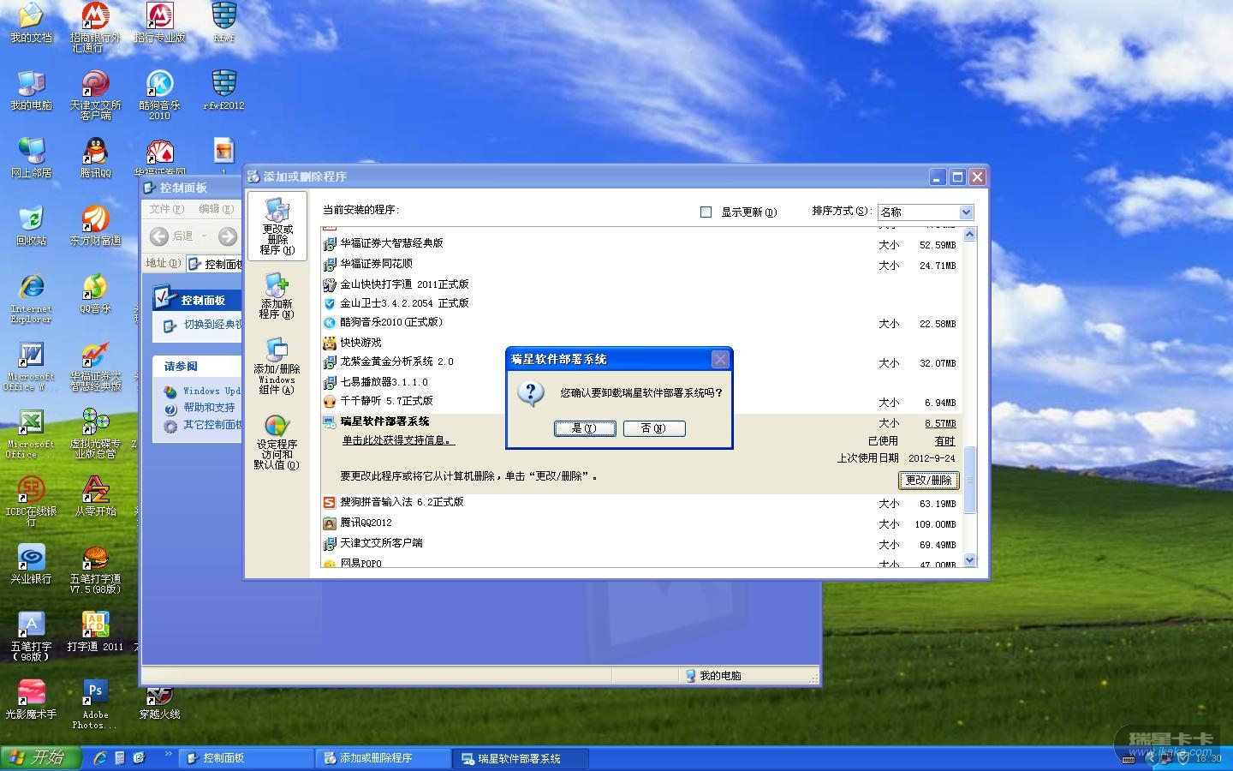Confirm uninstall with 是(Y) button
Image resolution: width=1233 pixels, height=771 pixels.
[584, 428]
